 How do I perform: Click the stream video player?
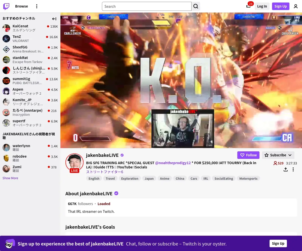(x=181, y=80)
